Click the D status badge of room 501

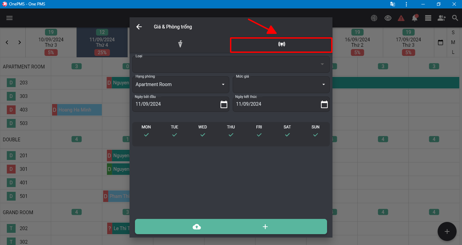[x=11, y=196]
